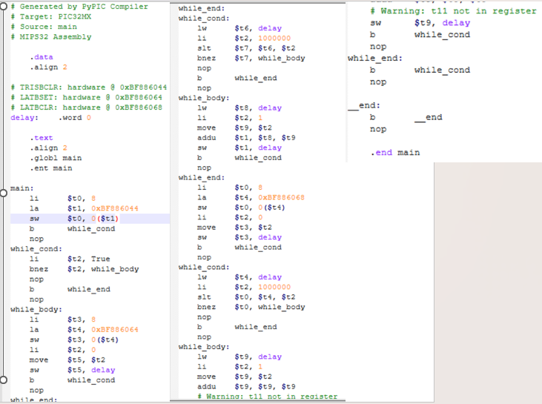The width and height of the screenshot is (542, 404).
Task: Click the line 'lw $t9, delay'
Action: [x=239, y=357]
